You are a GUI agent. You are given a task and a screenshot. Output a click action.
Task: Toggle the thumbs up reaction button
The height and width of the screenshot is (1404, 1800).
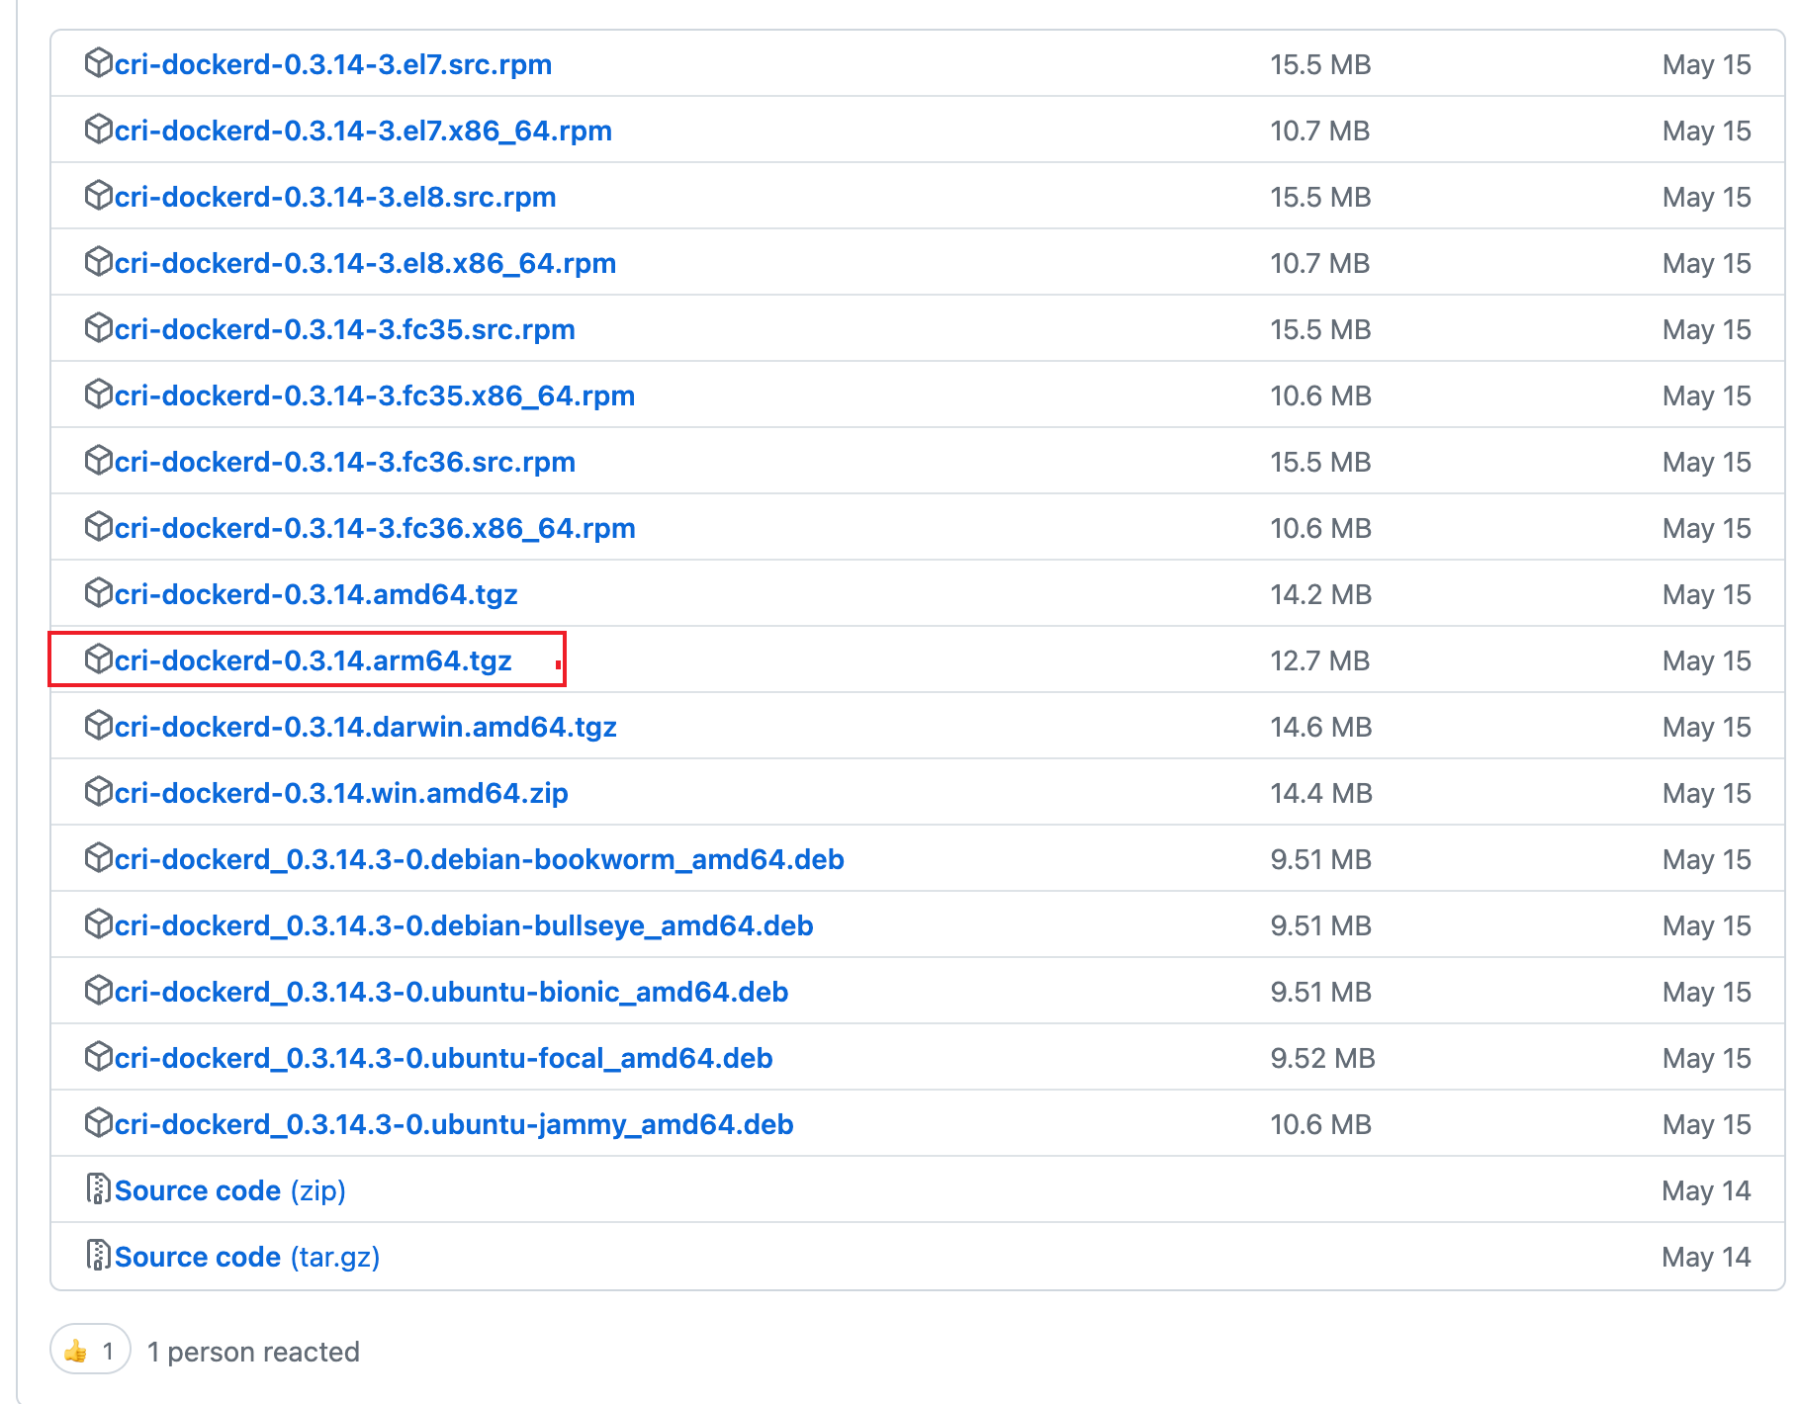pyautogui.click(x=90, y=1351)
